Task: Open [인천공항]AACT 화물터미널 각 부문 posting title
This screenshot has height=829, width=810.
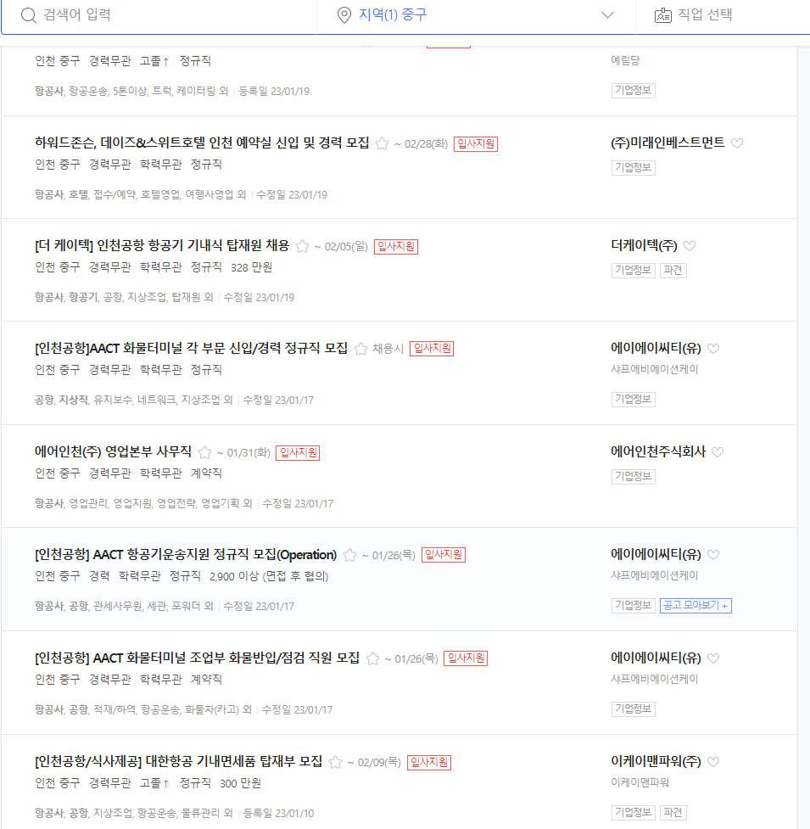Action: click(192, 349)
